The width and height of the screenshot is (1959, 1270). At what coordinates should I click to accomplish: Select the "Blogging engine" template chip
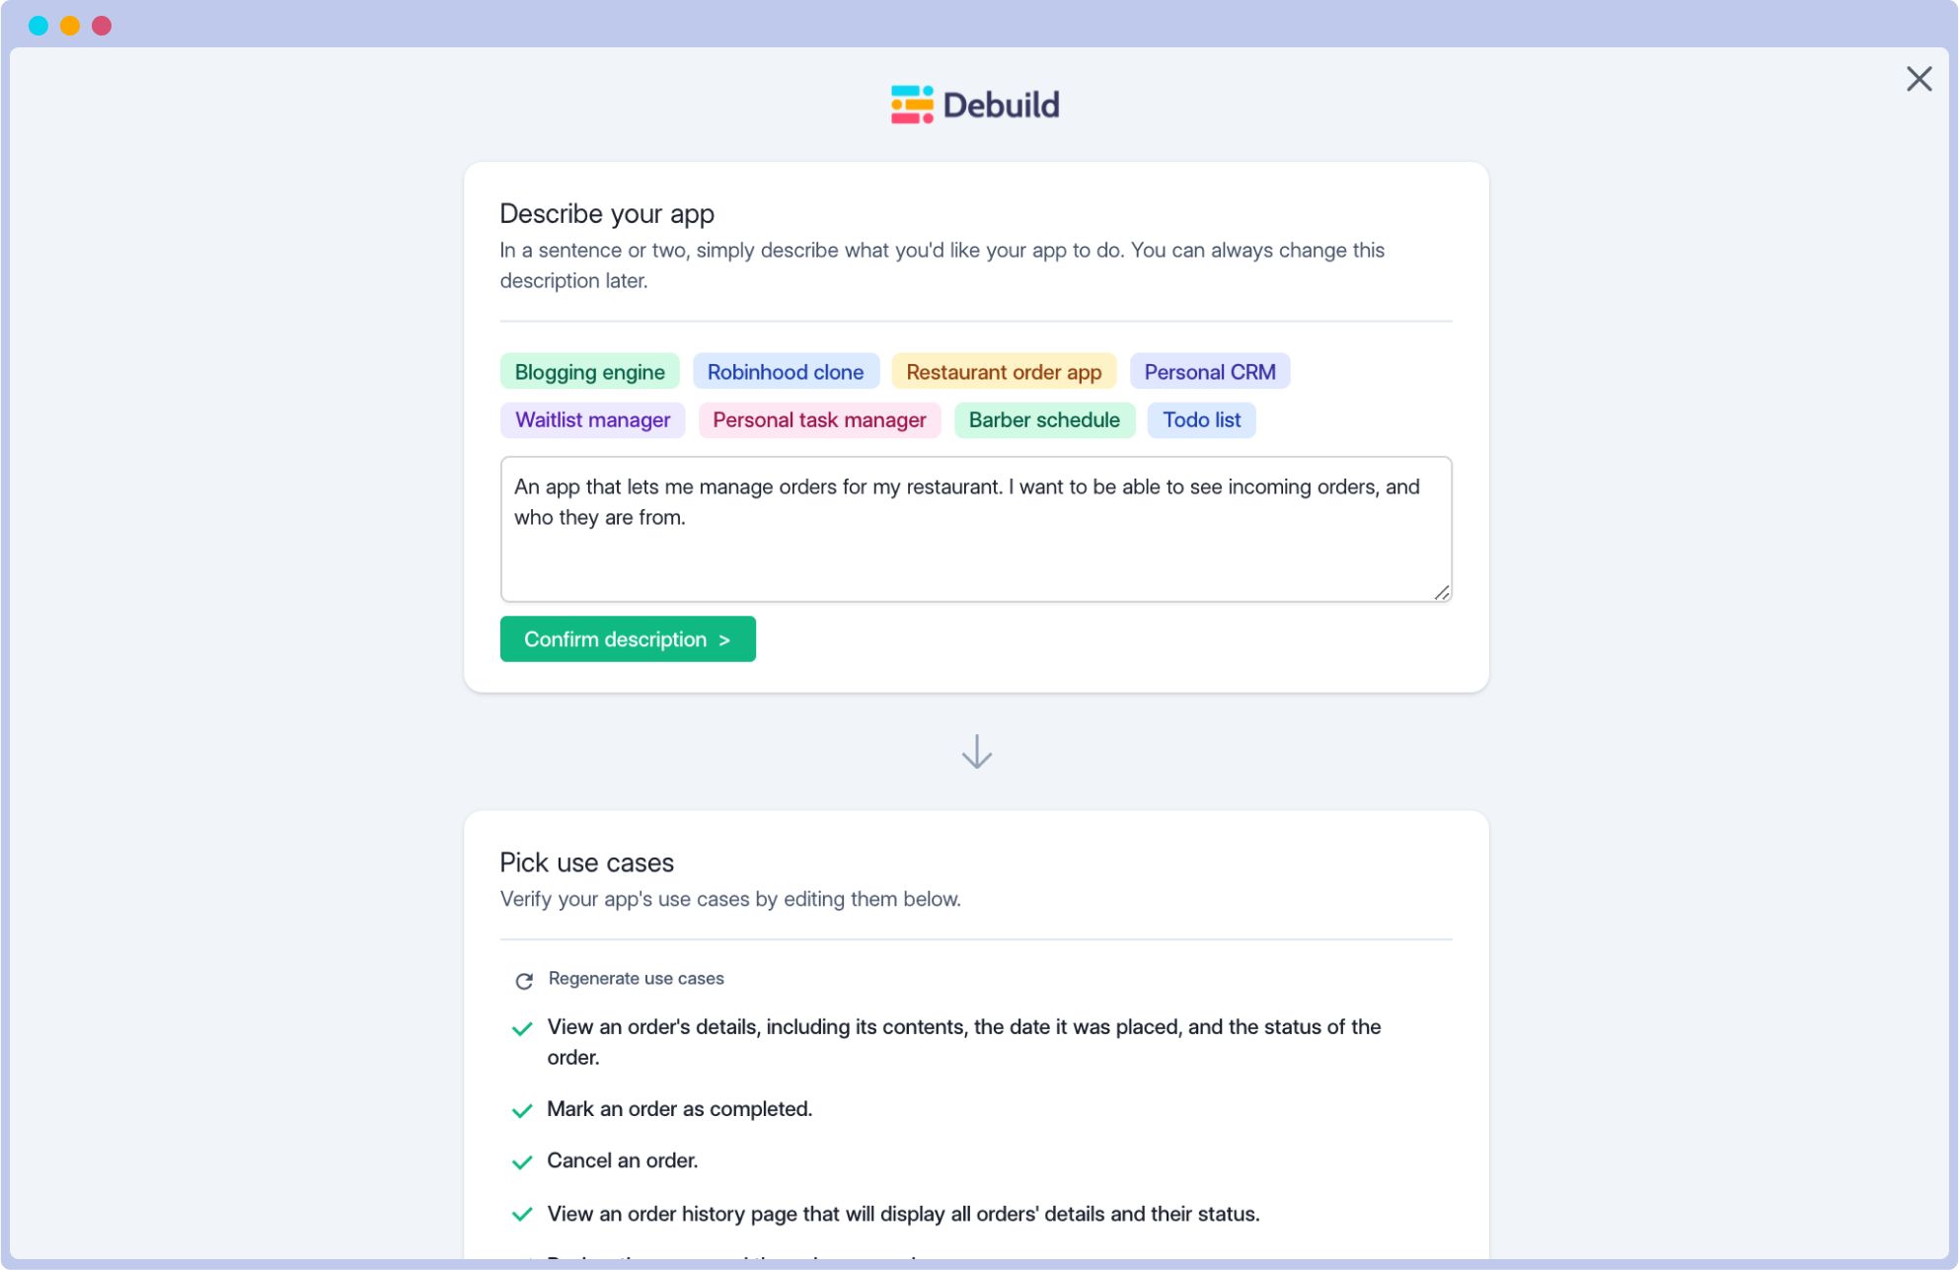[589, 371]
